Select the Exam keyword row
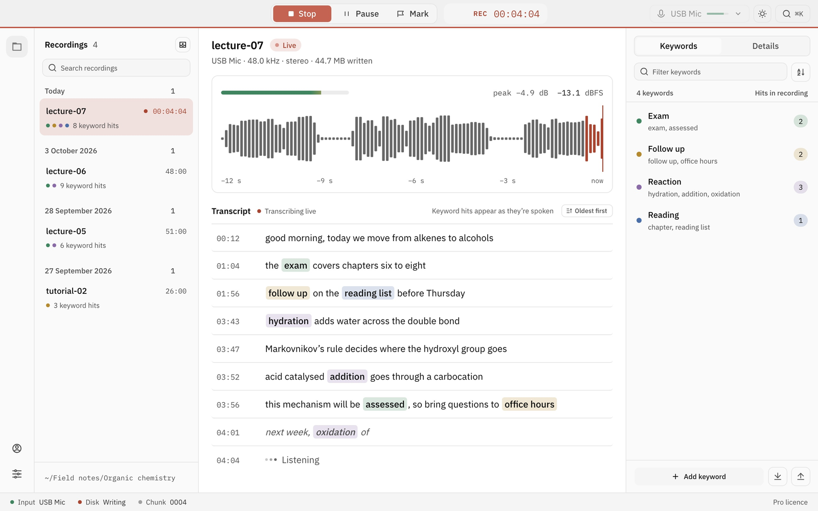The width and height of the screenshot is (818, 511). click(722, 122)
